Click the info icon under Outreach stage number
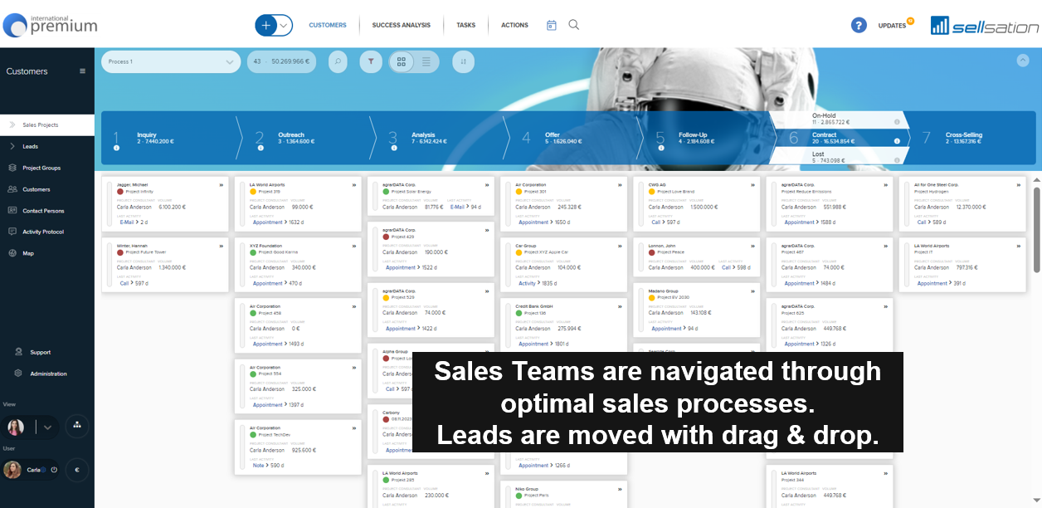Image resolution: width=1042 pixels, height=508 pixels. click(260, 148)
